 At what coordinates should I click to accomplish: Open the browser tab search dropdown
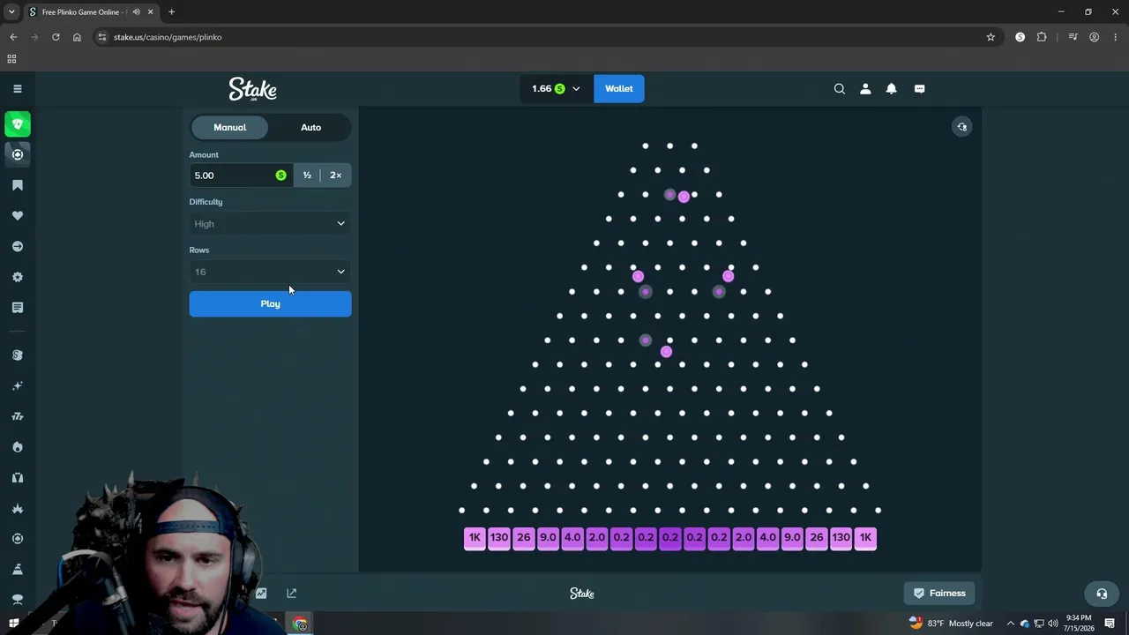coord(11,12)
